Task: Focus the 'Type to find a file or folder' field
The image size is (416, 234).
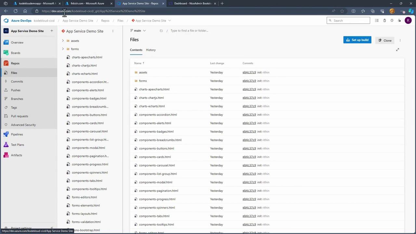Action: coord(189,31)
